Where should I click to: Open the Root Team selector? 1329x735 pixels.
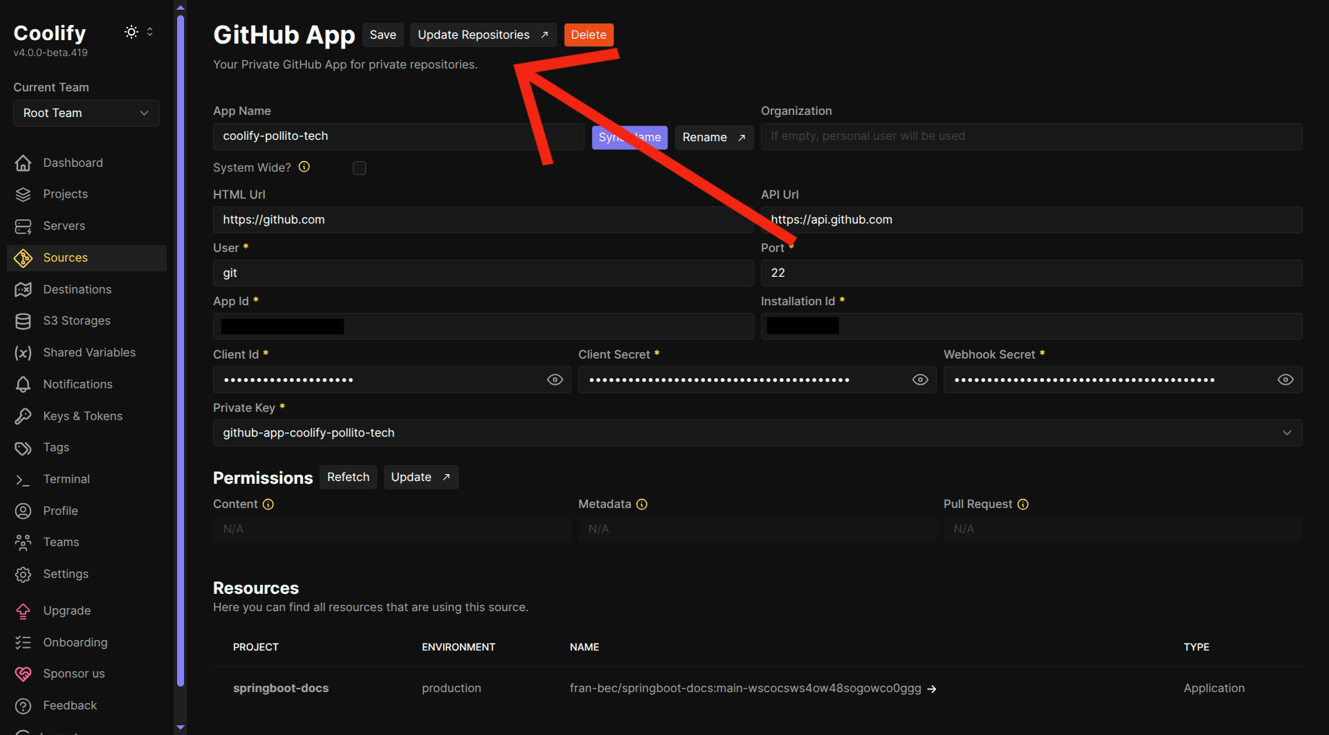click(86, 113)
